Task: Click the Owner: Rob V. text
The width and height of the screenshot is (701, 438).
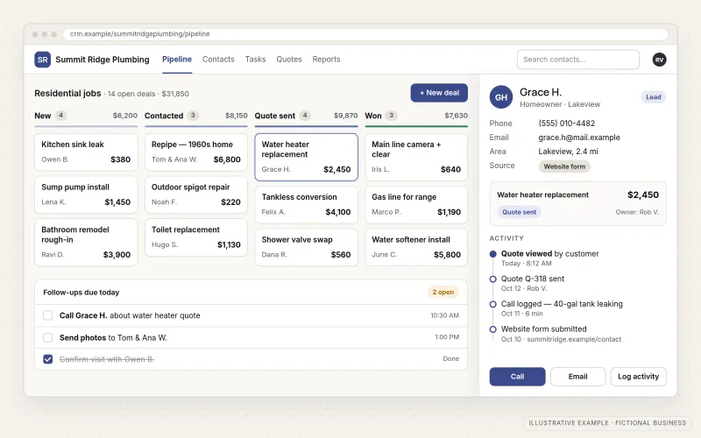Action: point(637,212)
